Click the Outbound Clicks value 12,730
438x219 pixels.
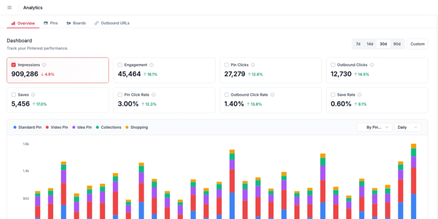point(341,74)
